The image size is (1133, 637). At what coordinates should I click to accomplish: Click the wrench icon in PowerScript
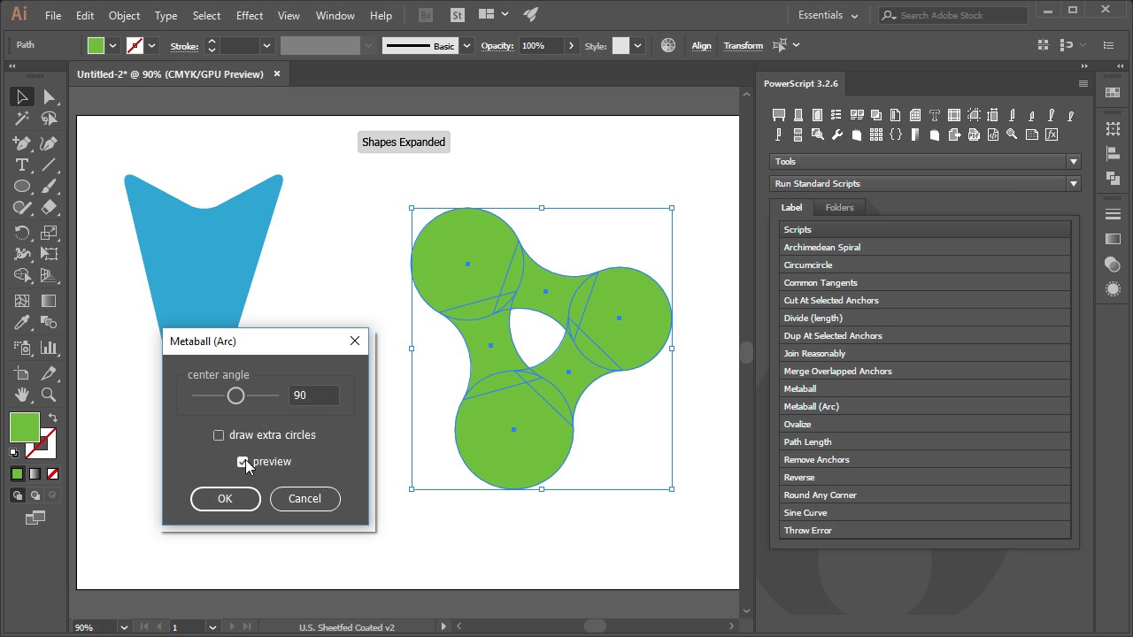tap(837, 134)
